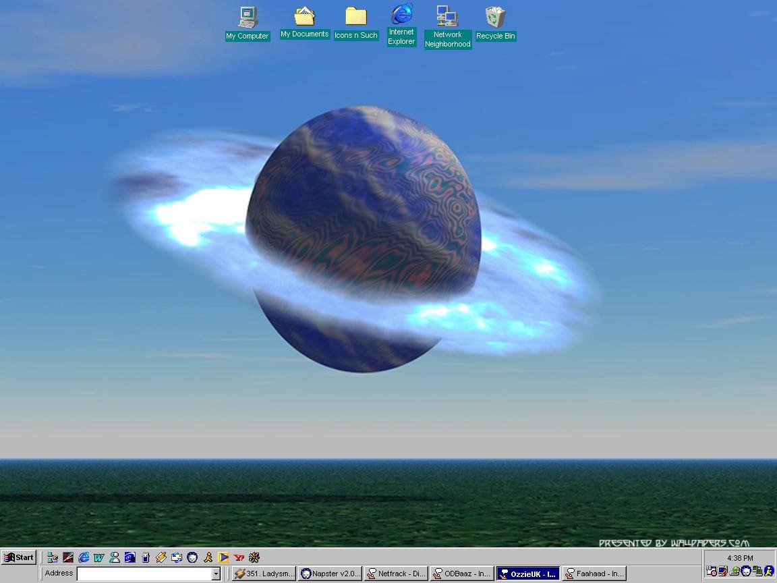Switch to the Faahaad message window

(594, 574)
